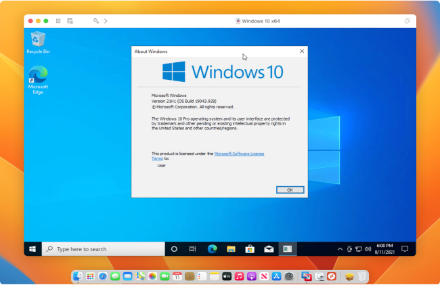The width and height of the screenshot is (440, 285).
Task: Open Cortana circle on the taskbar
Action: pos(174,249)
